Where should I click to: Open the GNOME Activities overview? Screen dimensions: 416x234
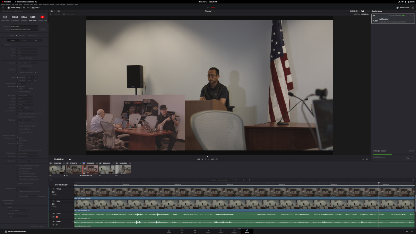click(6, 1)
